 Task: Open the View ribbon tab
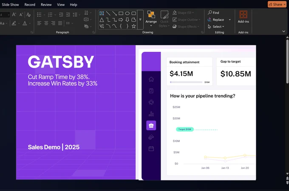click(61, 5)
